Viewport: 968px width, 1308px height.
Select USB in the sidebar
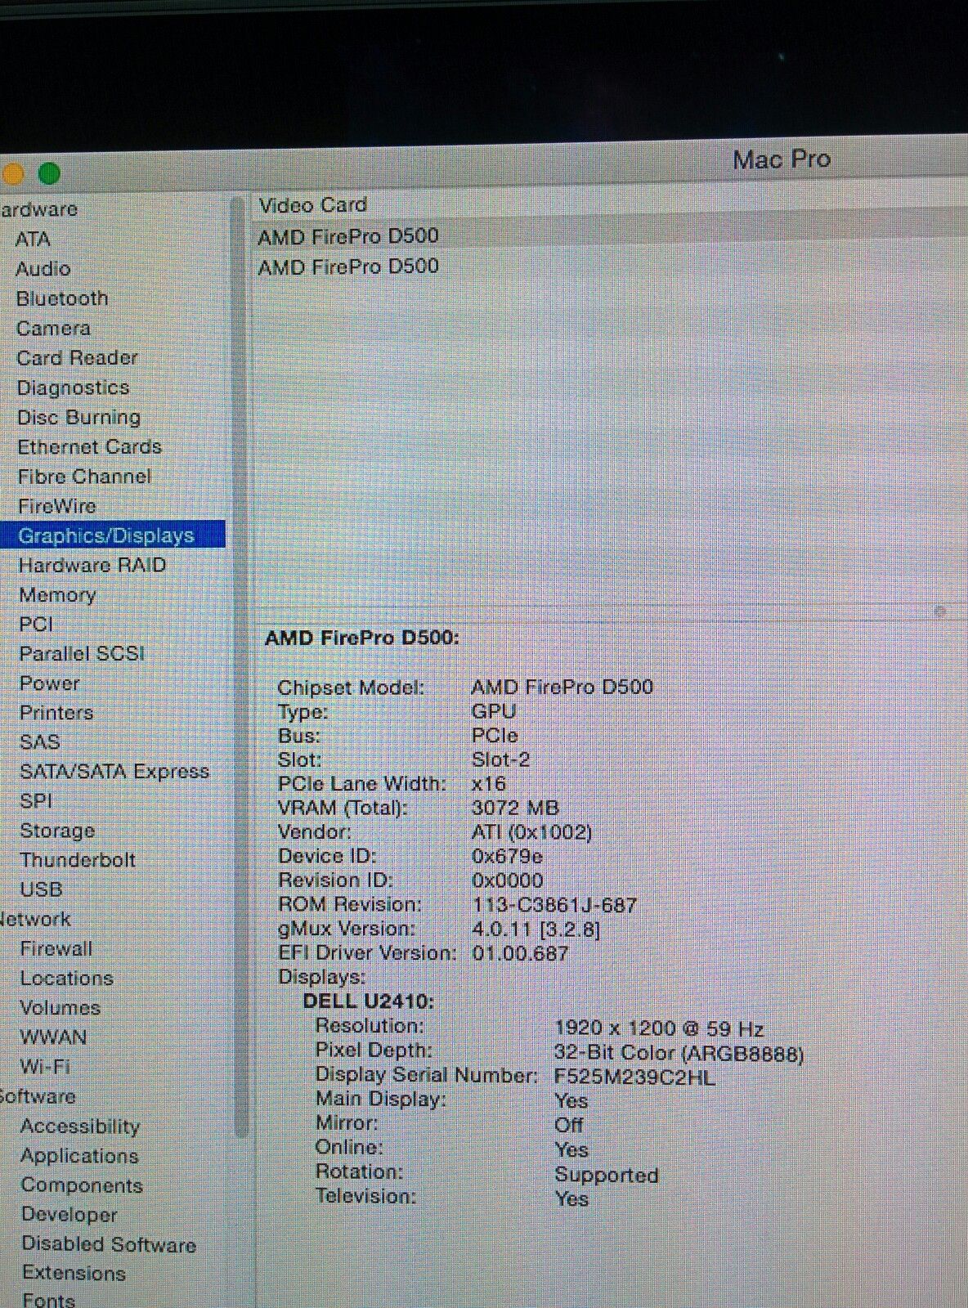pos(41,889)
